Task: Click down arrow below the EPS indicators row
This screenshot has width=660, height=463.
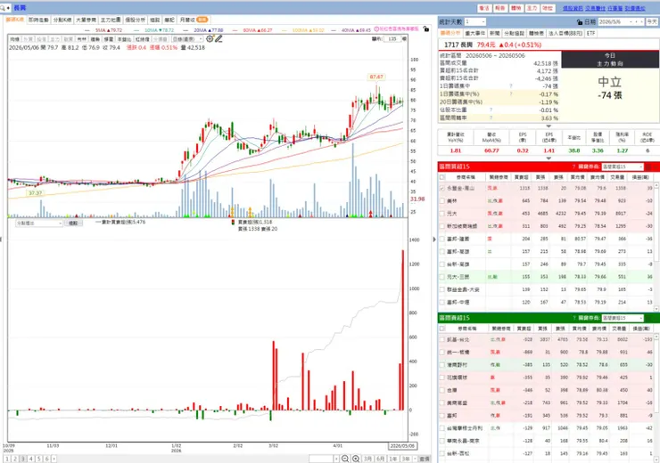Action: (x=549, y=158)
